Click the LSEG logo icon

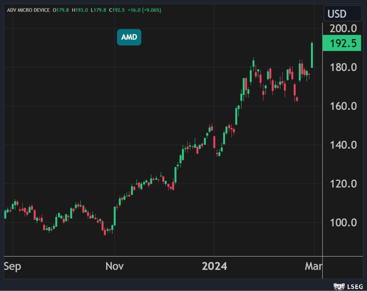[339, 286]
